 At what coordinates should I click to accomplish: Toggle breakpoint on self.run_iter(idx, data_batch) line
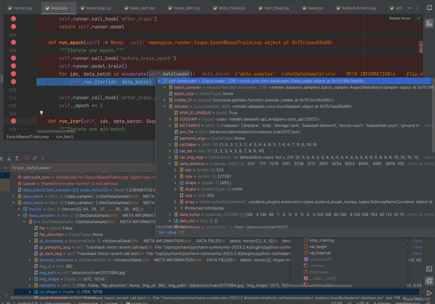[13, 82]
